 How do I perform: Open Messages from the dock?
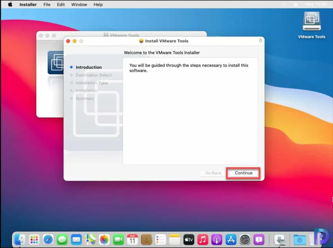point(62,240)
